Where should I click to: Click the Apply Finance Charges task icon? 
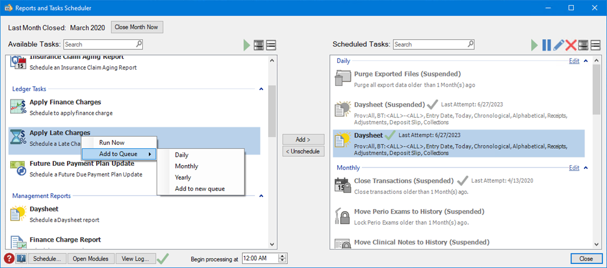click(19, 107)
